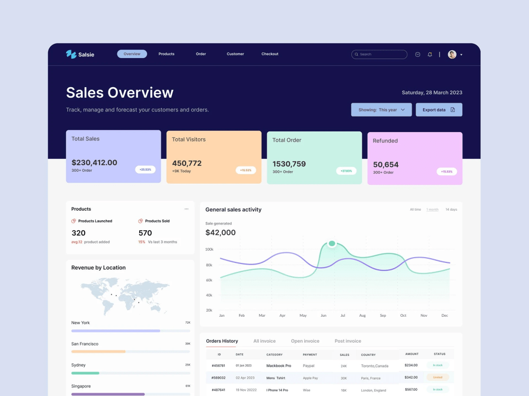The image size is (529, 396).
Task: Switch to the All invoice tab
Action: pos(264,341)
